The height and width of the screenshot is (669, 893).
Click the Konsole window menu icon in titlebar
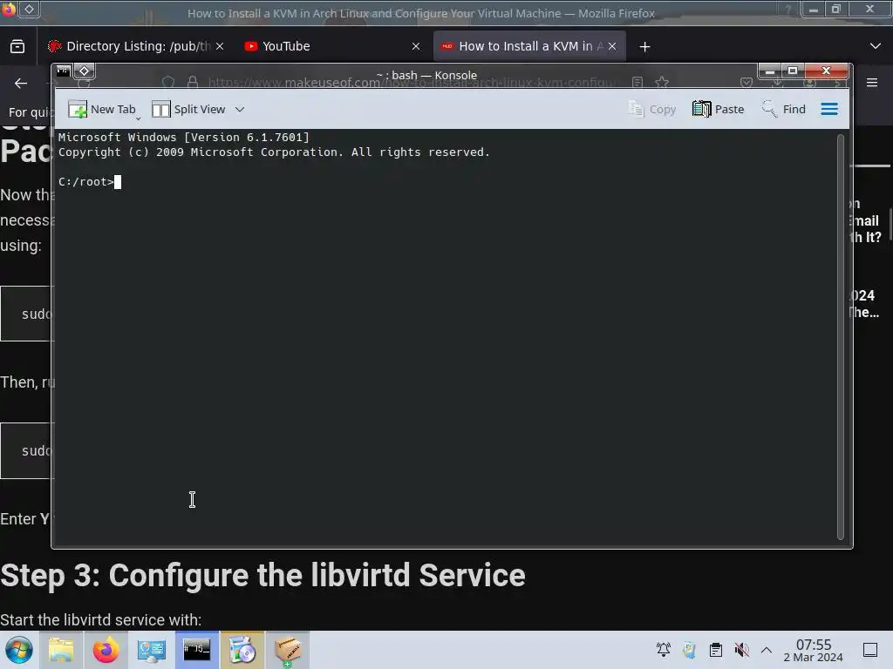pyautogui.click(x=63, y=71)
